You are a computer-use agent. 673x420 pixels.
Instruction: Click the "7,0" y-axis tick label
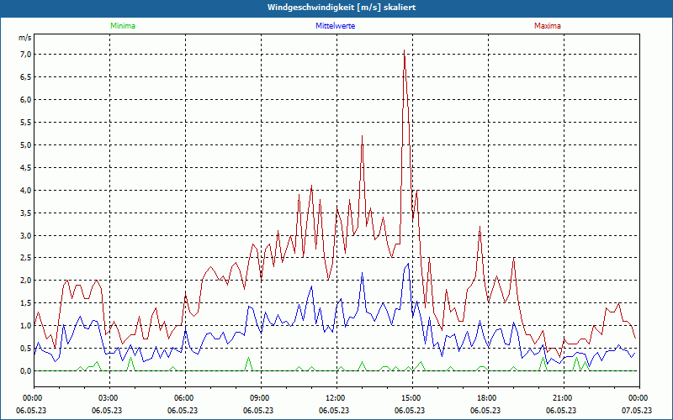pos(26,54)
